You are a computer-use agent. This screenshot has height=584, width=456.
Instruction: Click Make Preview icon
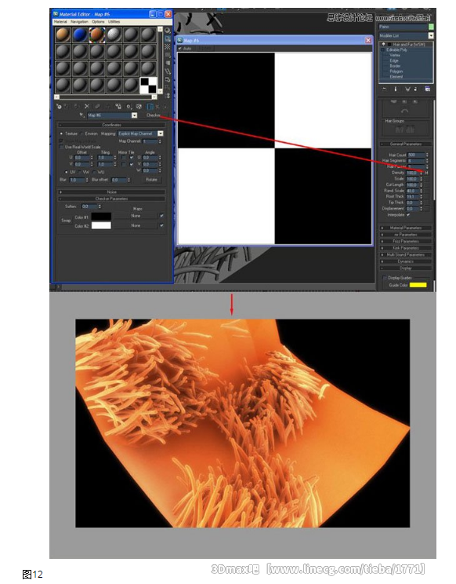pyautogui.click(x=168, y=71)
